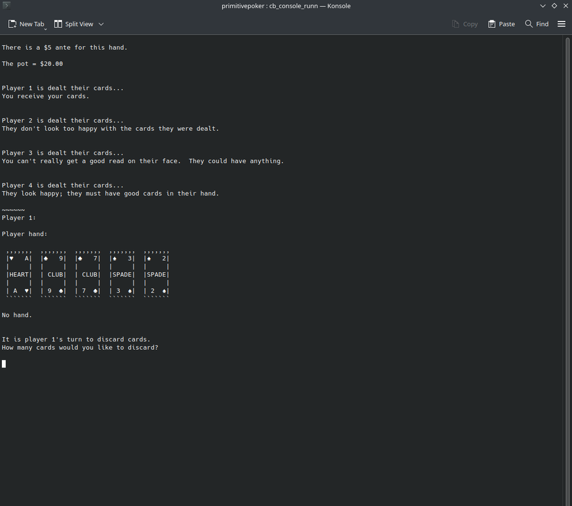Click 'They look happy; they must have good cards' line

click(x=110, y=194)
